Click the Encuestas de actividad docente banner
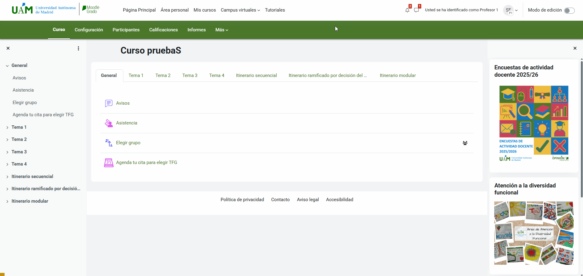 click(x=533, y=124)
